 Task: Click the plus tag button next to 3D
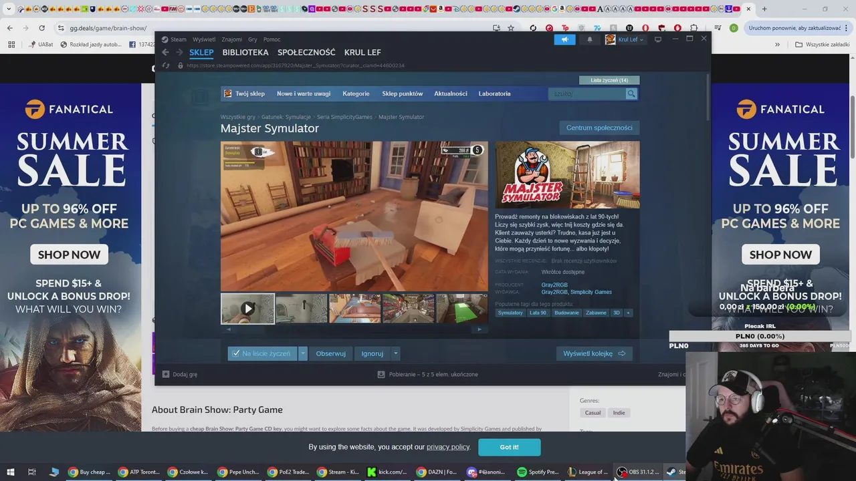click(627, 313)
